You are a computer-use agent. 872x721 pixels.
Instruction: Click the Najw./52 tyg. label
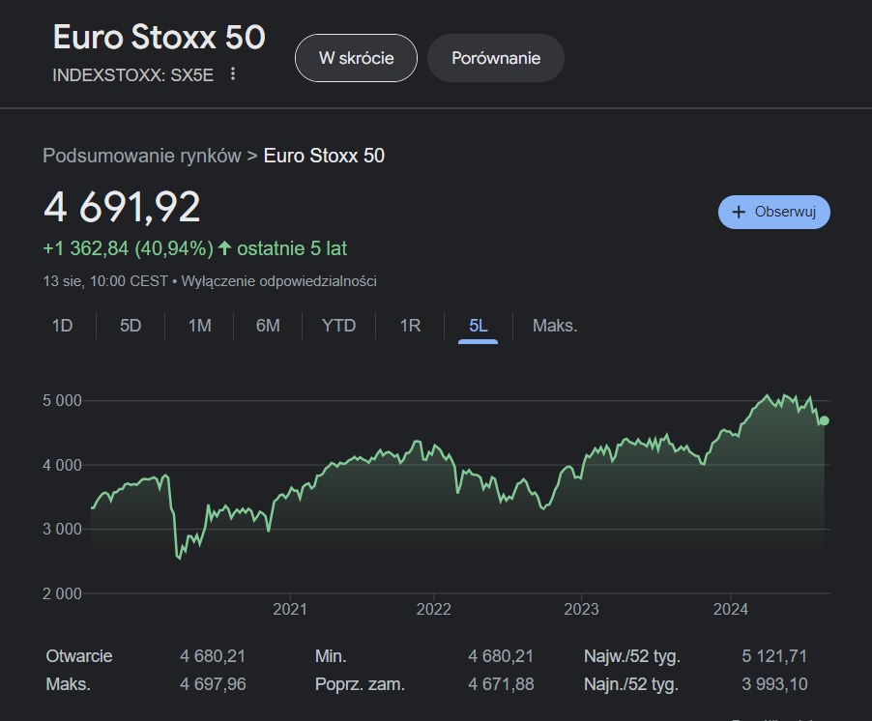coord(632,656)
